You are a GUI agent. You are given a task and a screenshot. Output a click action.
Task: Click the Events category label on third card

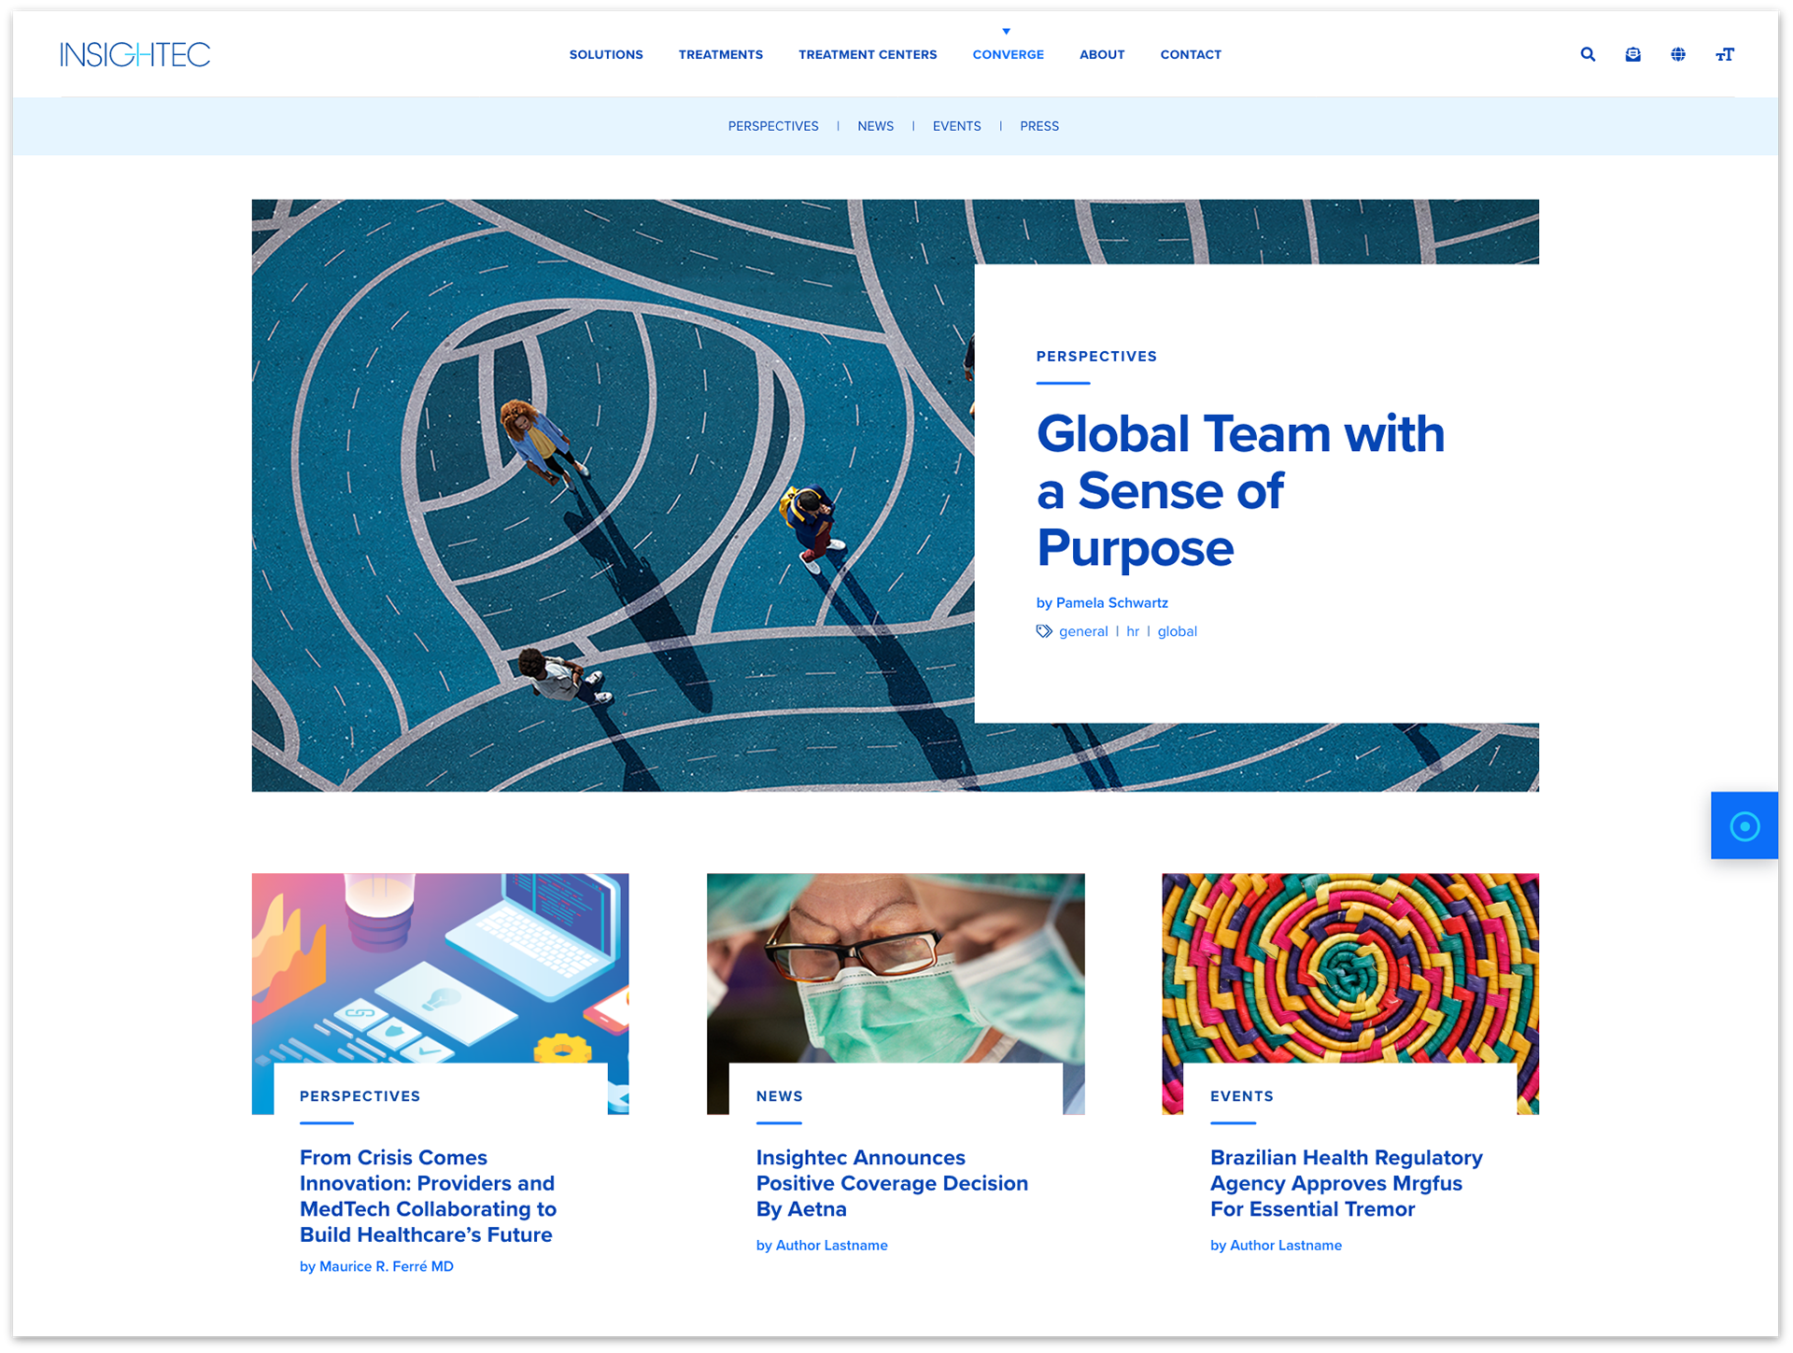tap(1241, 1096)
